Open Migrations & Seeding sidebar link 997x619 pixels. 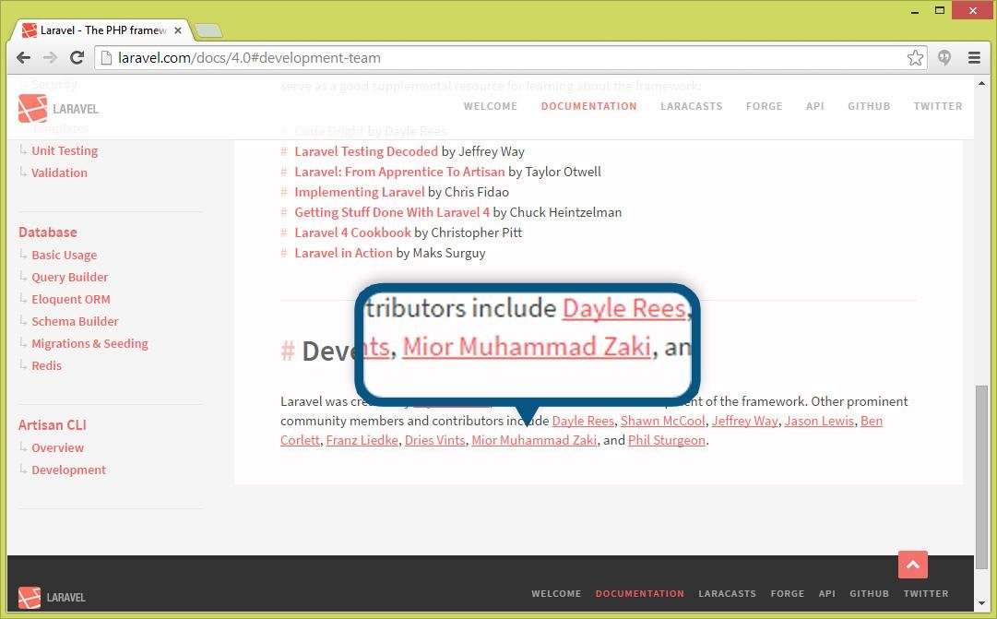[x=89, y=344]
